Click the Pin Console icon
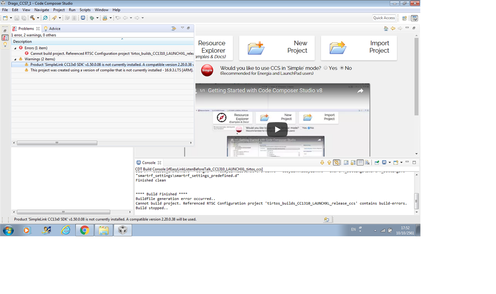 point(377,163)
